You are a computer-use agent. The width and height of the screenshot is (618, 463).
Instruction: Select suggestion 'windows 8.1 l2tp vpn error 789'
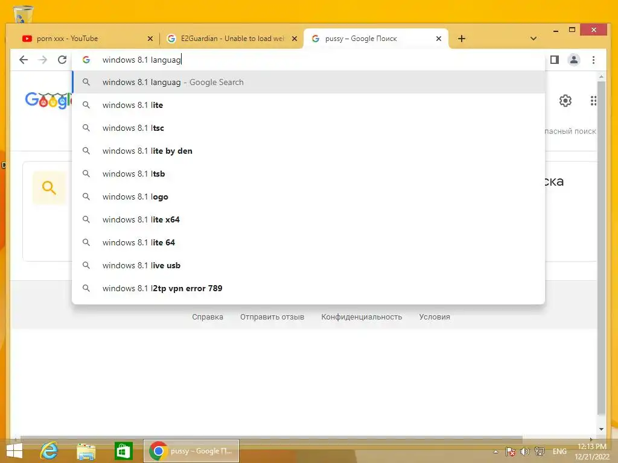click(x=308, y=288)
